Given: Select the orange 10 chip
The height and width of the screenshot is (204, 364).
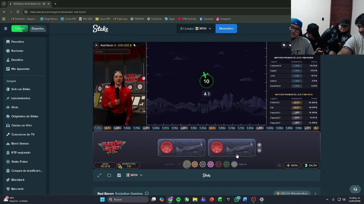Looking at the screenshot, I should 195,164.
